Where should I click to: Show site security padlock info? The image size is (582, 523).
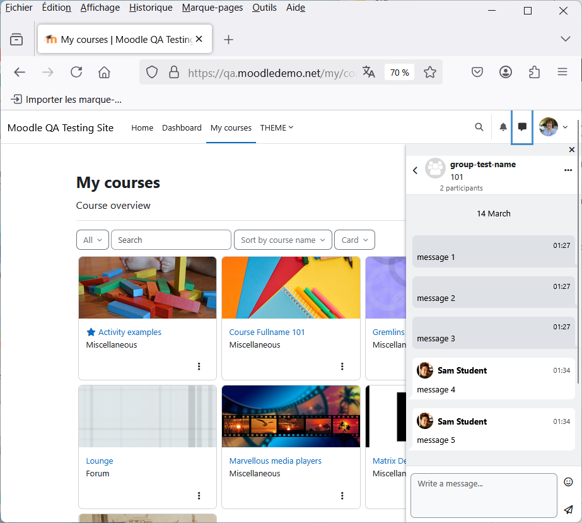[174, 72]
